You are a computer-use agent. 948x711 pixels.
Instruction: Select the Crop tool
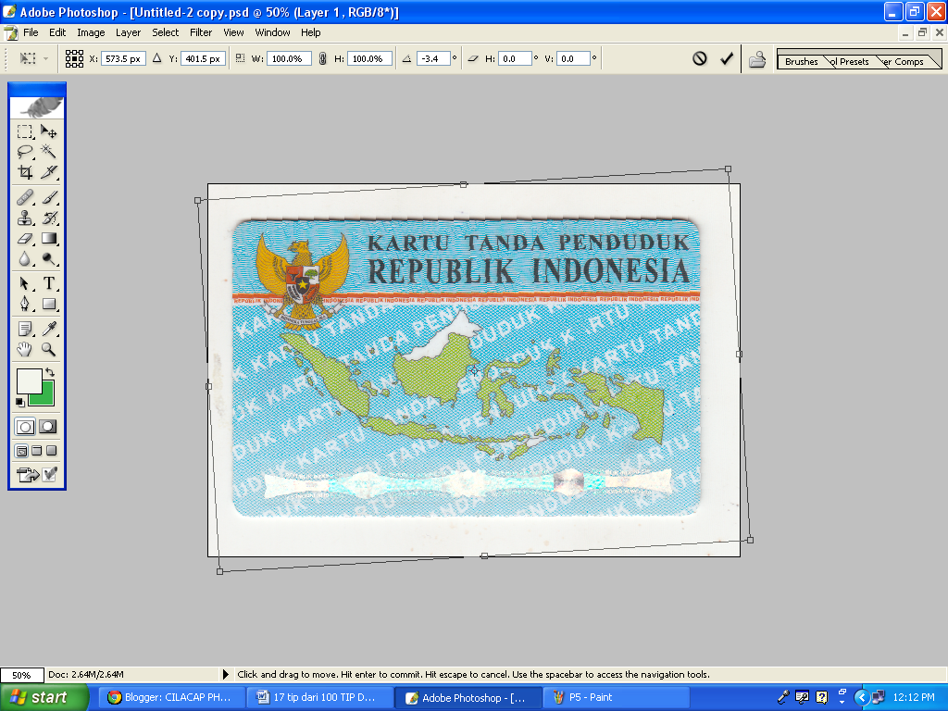click(x=25, y=172)
